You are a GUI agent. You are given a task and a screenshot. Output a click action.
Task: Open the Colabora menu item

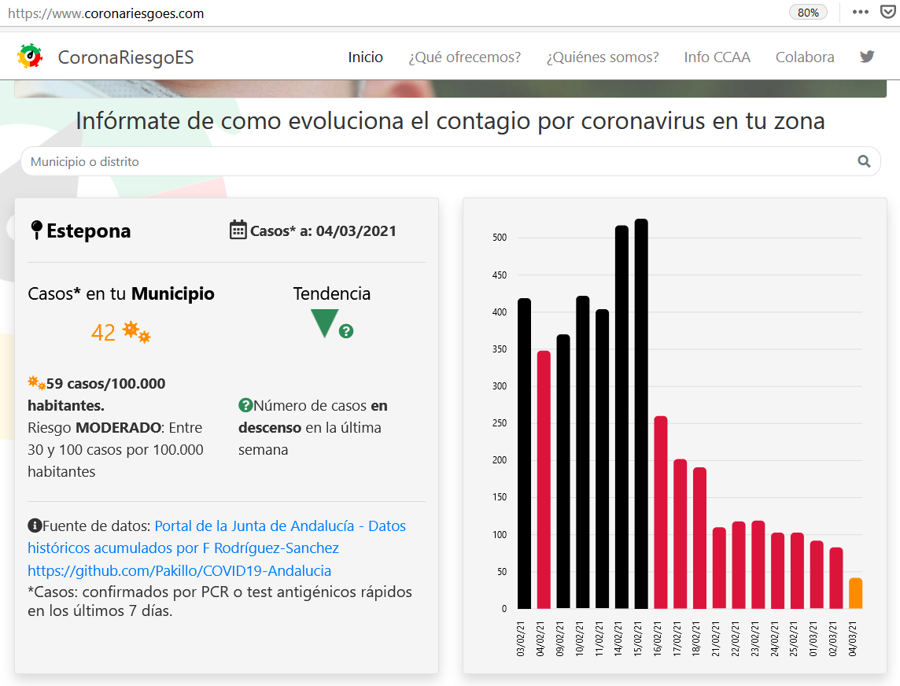[x=805, y=57]
